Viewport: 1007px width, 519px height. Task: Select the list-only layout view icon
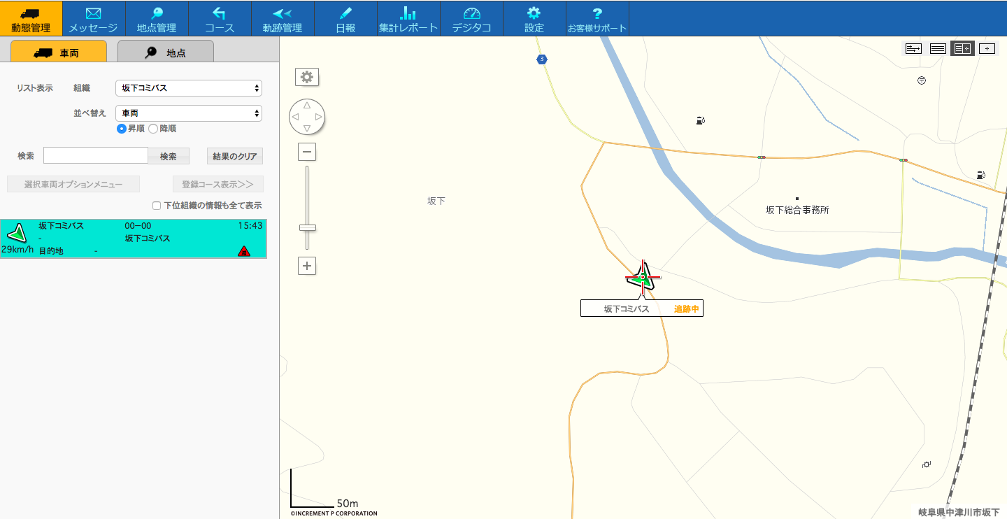pyautogui.click(x=938, y=48)
